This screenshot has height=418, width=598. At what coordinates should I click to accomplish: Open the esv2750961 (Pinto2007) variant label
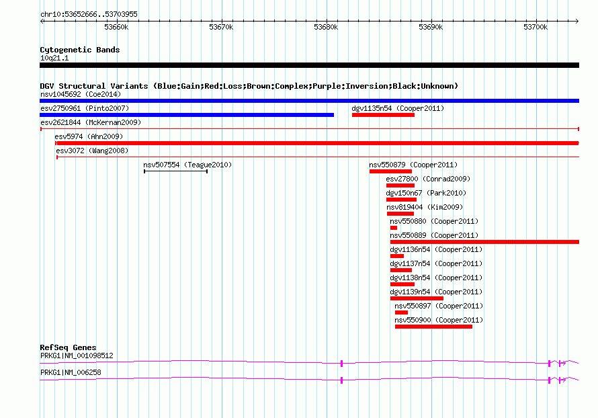click(85, 108)
